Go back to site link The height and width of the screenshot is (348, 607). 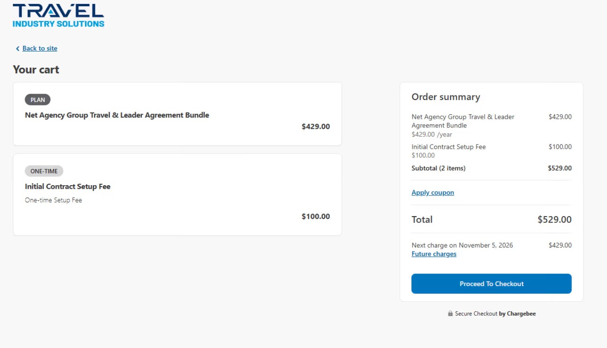40,48
